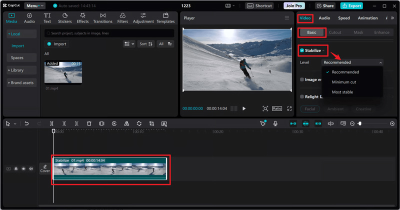The height and width of the screenshot is (210, 400).
Task: Open the Sort dropdown in media panel
Action: (146, 44)
